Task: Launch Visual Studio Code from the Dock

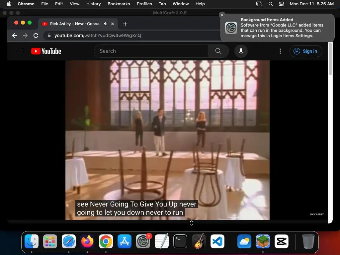Action: [x=217, y=241]
